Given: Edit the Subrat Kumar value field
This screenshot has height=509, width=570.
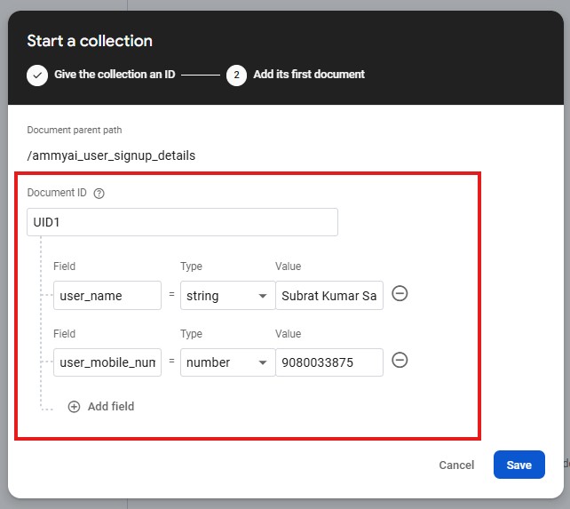Looking at the screenshot, I should 329,296.
